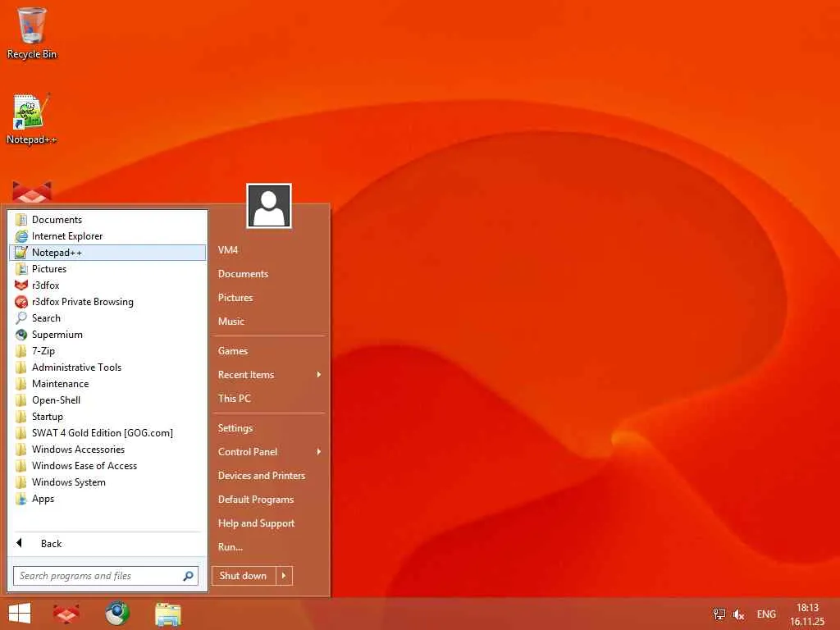Click the Windows Start button on taskbar
The image size is (840, 630).
tap(20, 614)
